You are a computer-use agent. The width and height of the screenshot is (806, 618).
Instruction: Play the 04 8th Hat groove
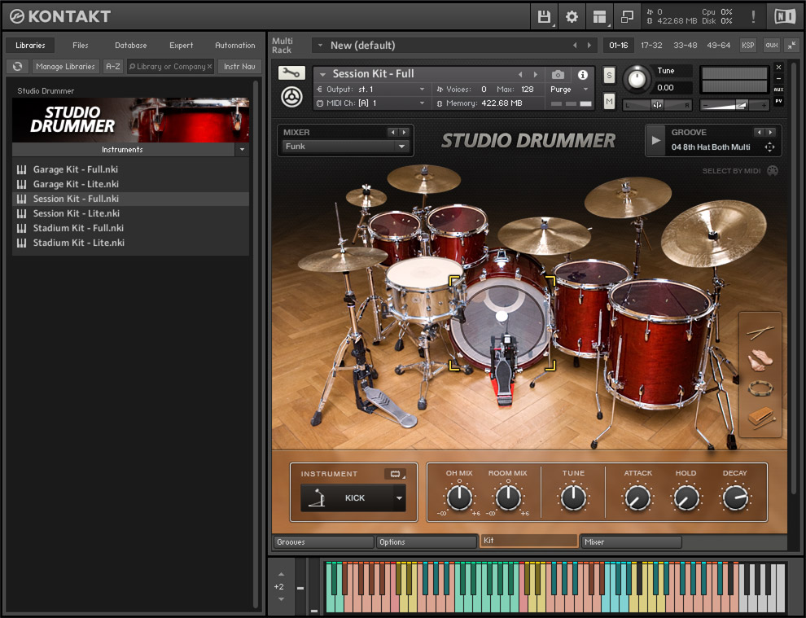click(x=656, y=140)
